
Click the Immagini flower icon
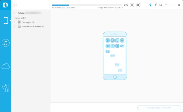tap(19, 22)
